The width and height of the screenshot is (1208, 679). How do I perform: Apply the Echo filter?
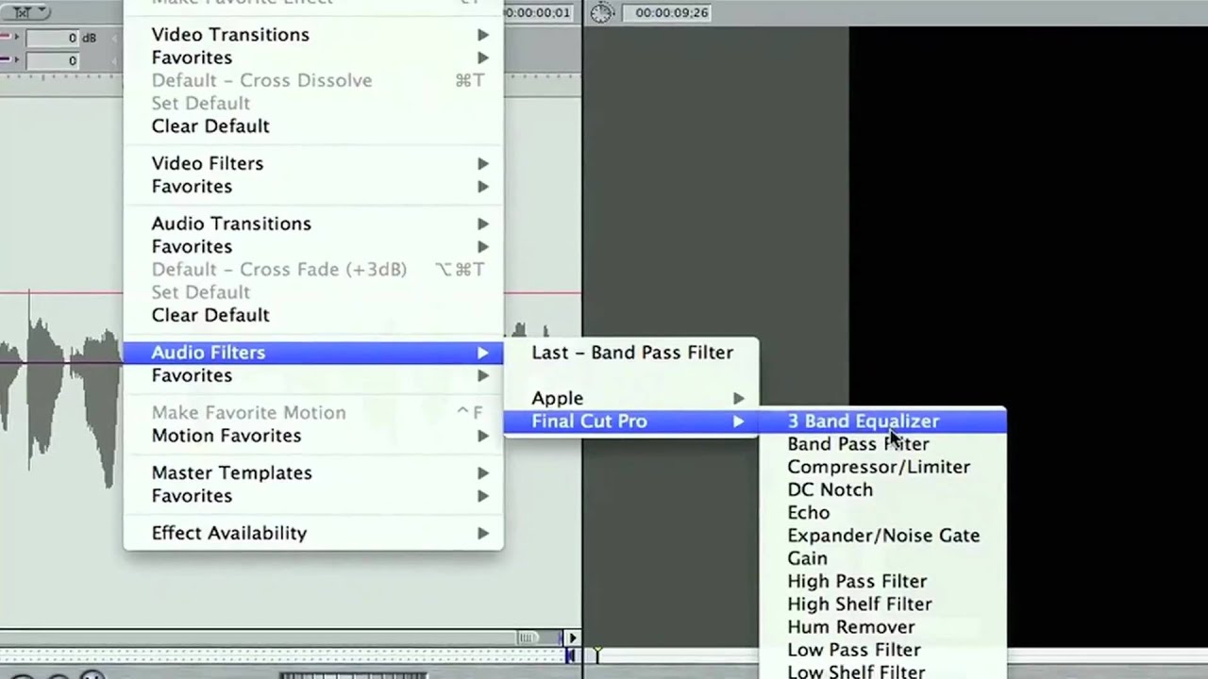[883, 513]
